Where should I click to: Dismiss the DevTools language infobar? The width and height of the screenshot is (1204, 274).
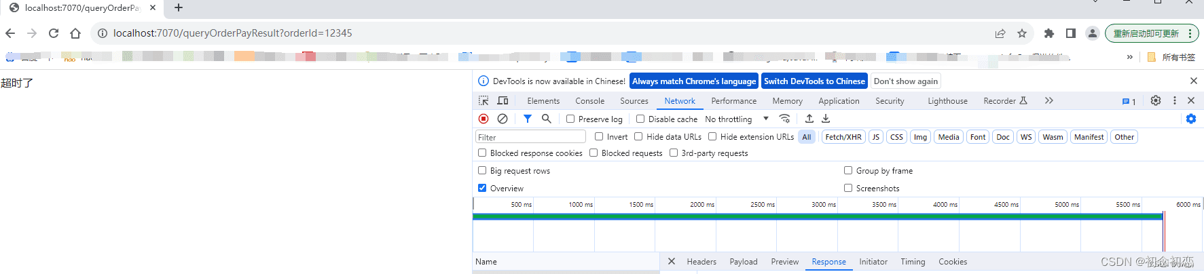1194,81
